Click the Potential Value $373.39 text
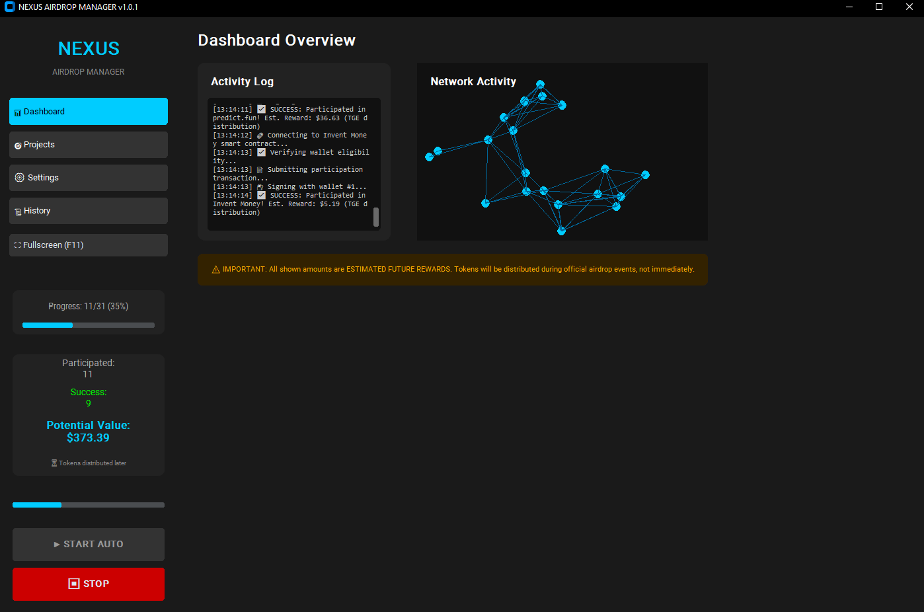The height and width of the screenshot is (612, 924). click(x=89, y=432)
